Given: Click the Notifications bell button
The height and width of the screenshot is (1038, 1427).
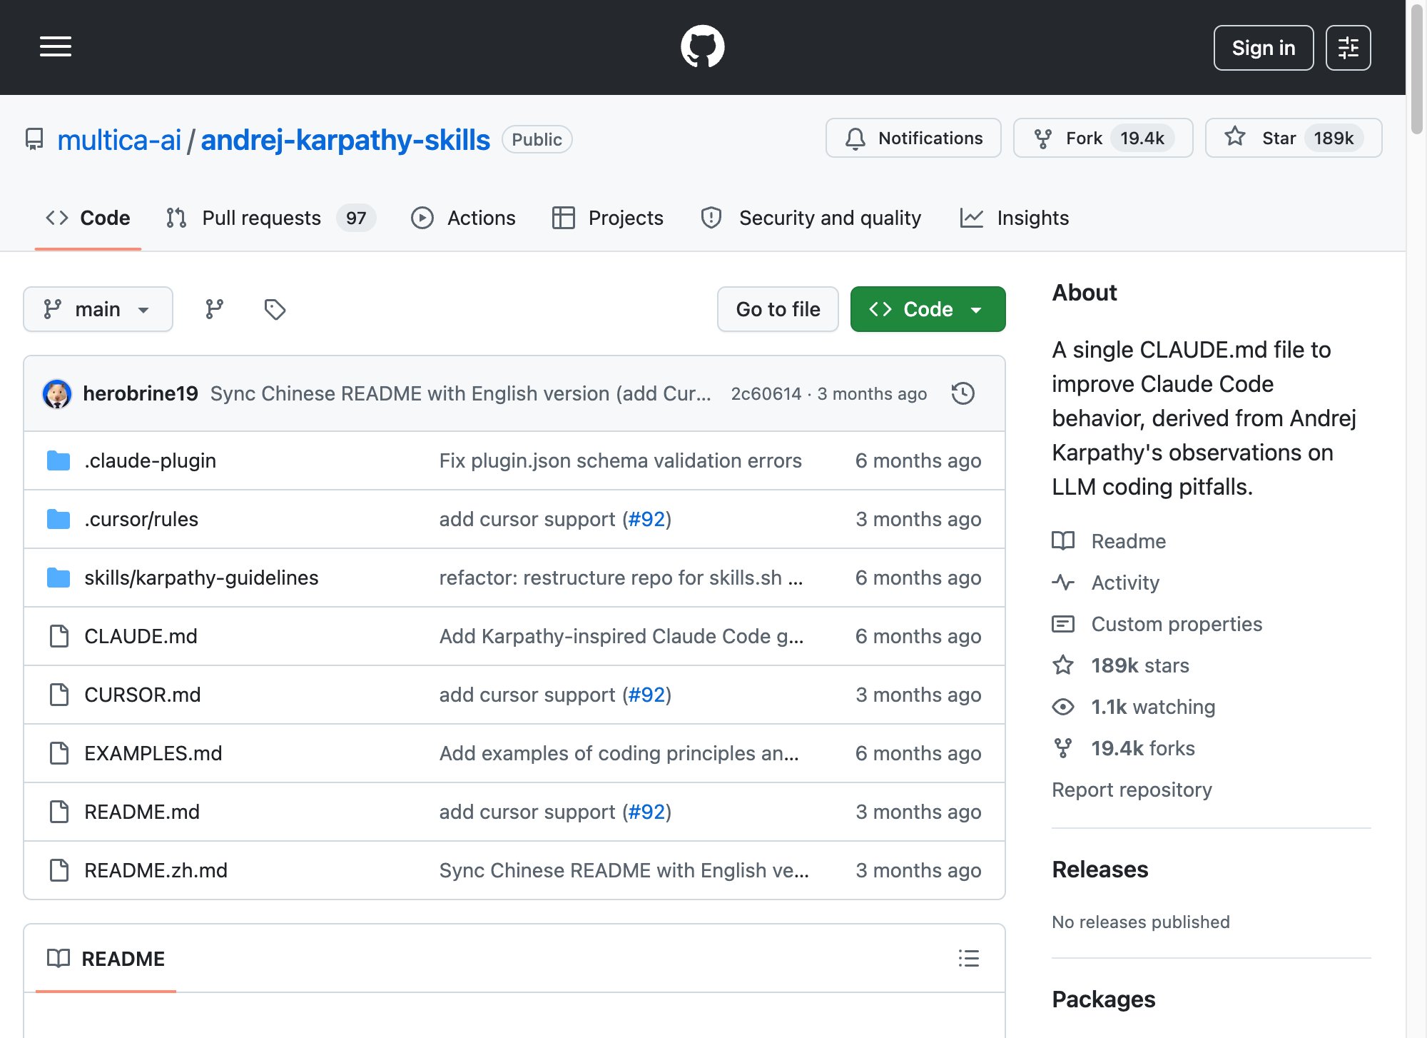Looking at the screenshot, I should (x=913, y=138).
